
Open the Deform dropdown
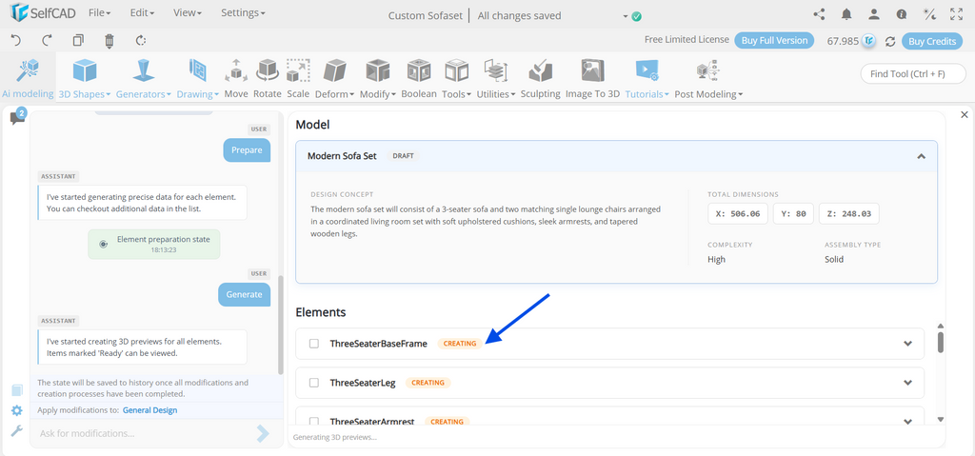click(x=334, y=78)
